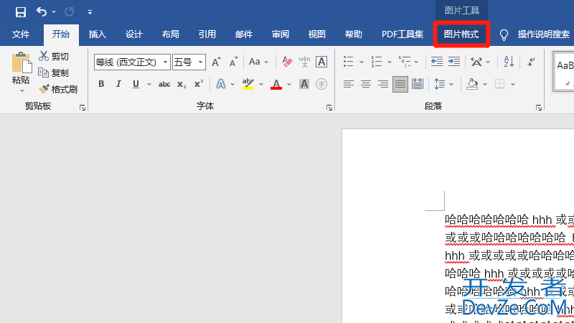
Task: Toggle Subscript formatting
Action: [182, 84]
